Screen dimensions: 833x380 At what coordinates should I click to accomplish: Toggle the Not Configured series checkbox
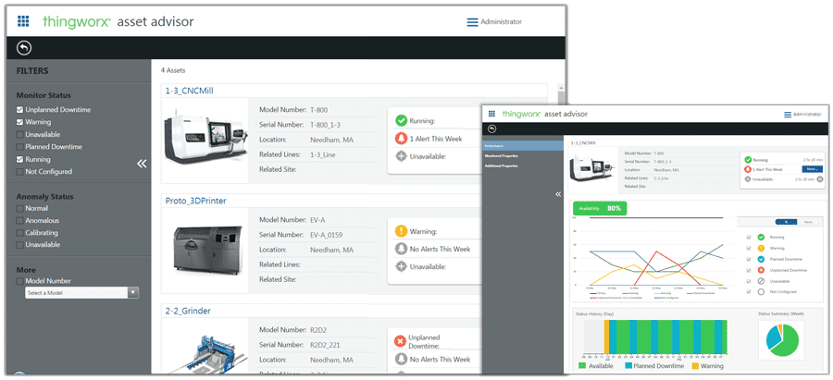pos(749,292)
